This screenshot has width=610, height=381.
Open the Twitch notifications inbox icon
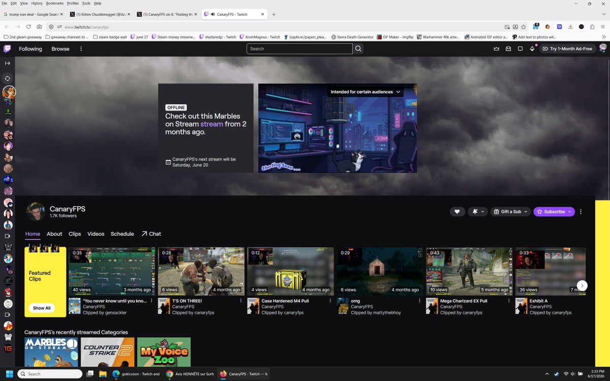coord(508,49)
